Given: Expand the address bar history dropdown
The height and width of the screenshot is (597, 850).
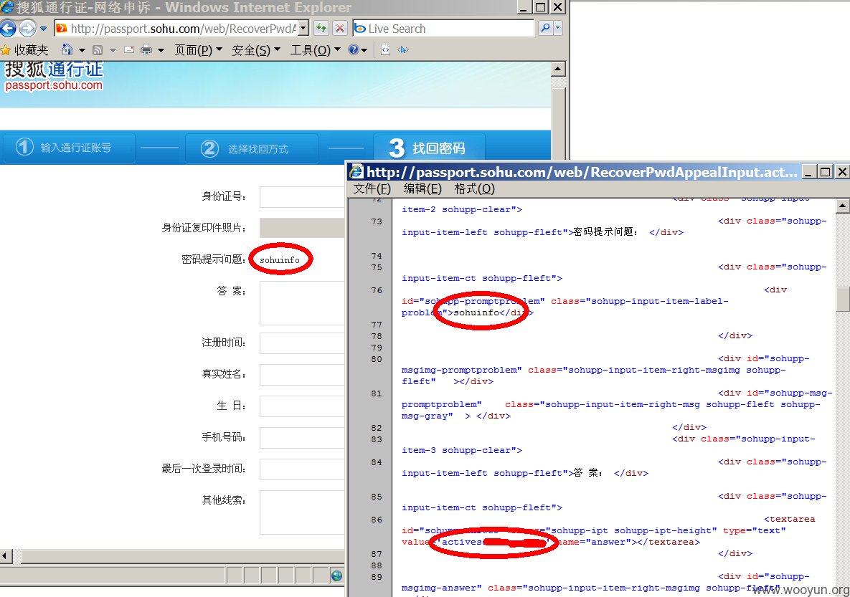Looking at the screenshot, I should tap(303, 28).
